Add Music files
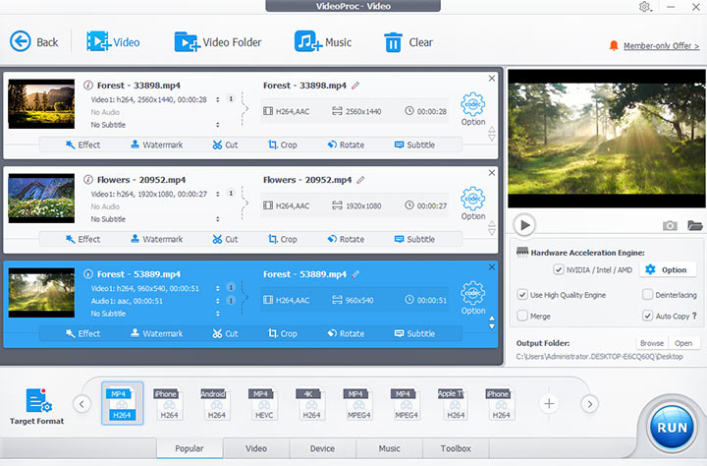The image size is (707, 466). [x=323, y=42]
